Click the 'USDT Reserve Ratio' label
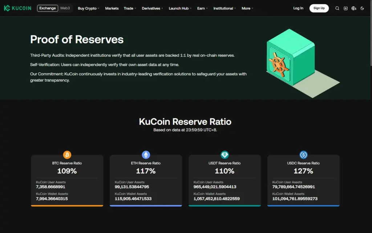 [225, 163]
